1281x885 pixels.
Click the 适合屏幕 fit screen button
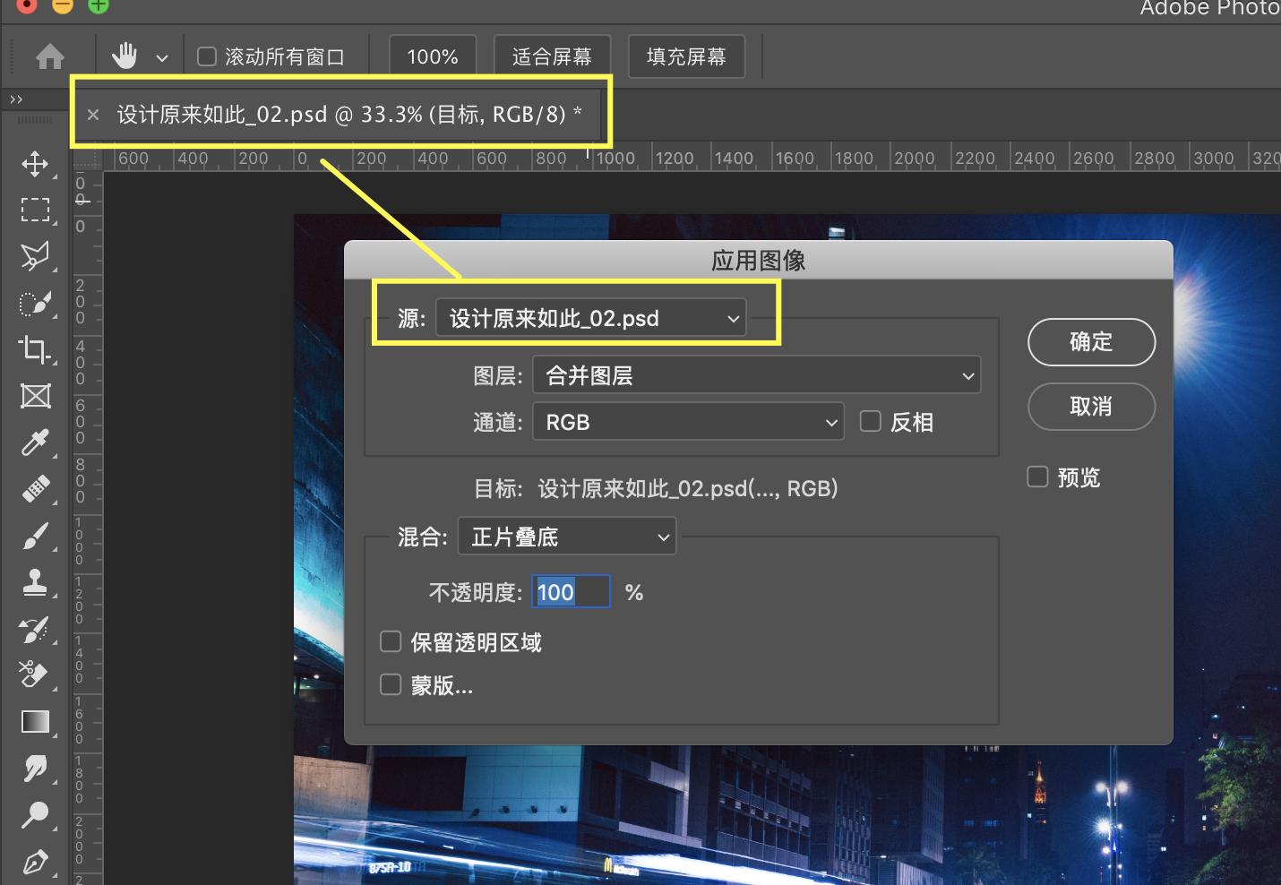pos(552,56)
